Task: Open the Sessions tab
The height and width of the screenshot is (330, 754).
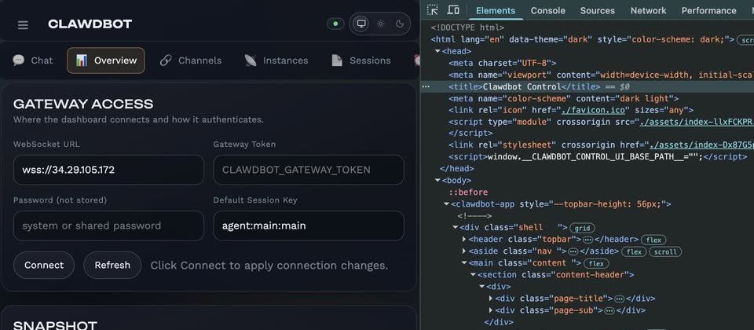Action: click(x=361, y=60)
